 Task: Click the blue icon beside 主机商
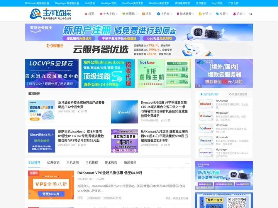159,14
